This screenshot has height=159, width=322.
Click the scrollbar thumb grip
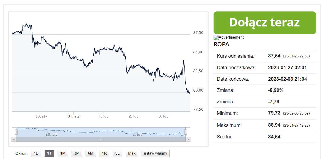pos(101,139)
